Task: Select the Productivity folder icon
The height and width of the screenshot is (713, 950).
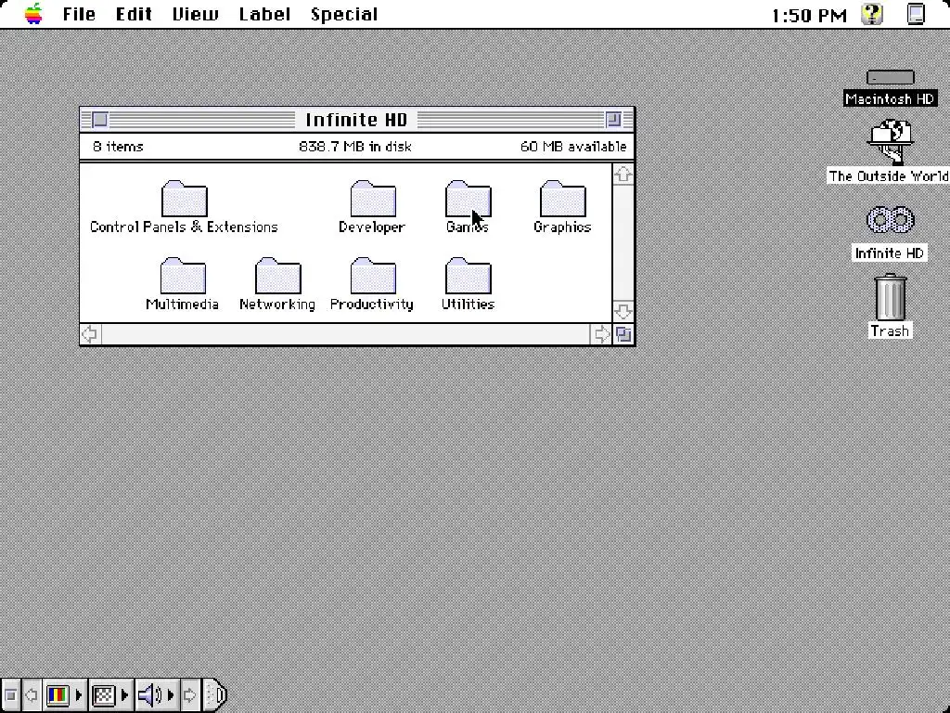Action: (373, 275)
